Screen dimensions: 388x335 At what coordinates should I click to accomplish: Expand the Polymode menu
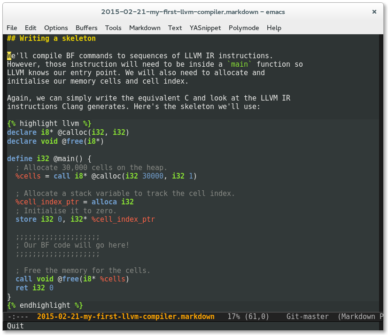point(244,28)
